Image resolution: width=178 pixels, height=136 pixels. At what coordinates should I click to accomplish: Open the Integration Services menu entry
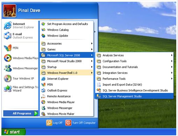[x=134, y=73]
